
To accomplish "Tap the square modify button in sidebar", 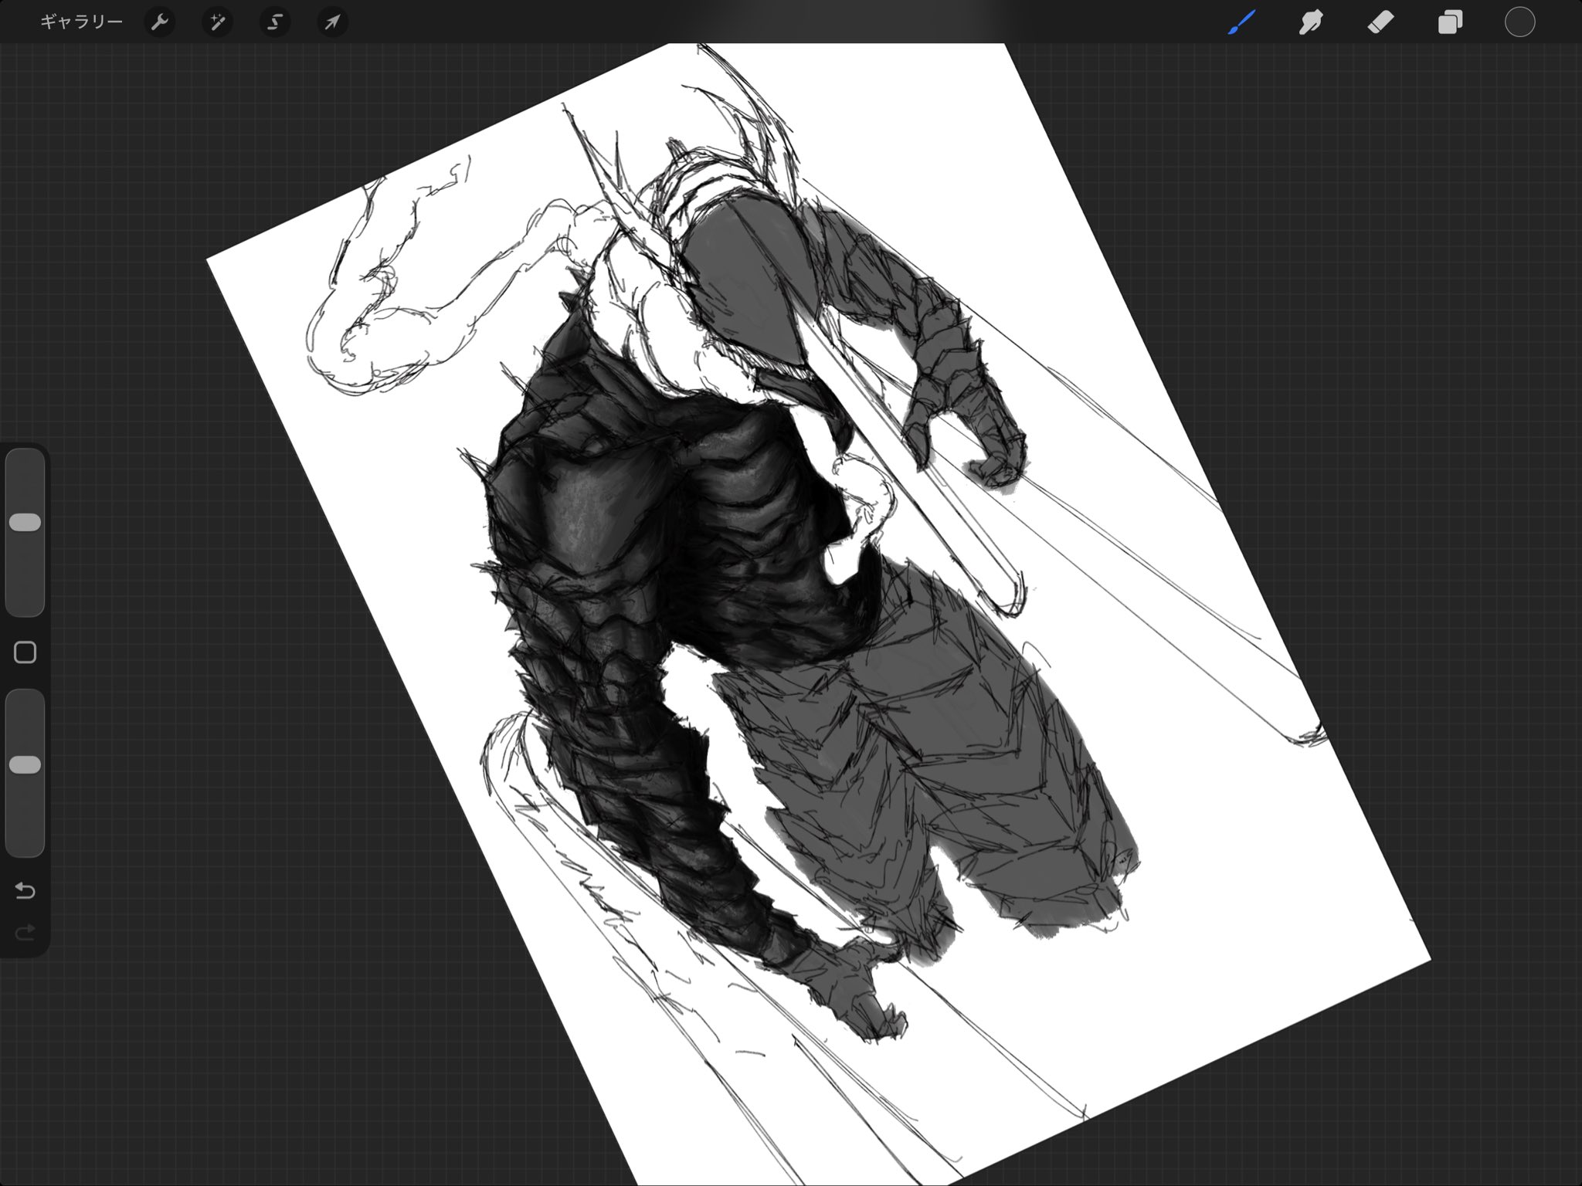I will tap(25, 652).
